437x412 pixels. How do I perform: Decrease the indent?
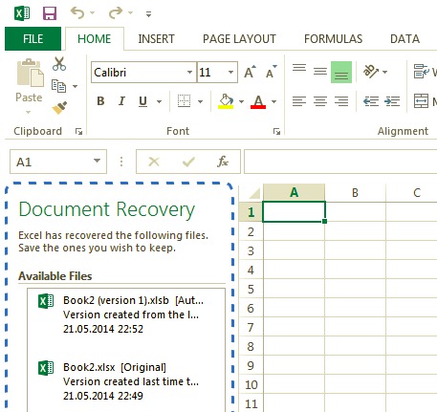371,101
